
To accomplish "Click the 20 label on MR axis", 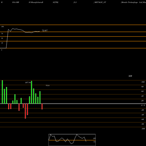I will click(142, 101).
